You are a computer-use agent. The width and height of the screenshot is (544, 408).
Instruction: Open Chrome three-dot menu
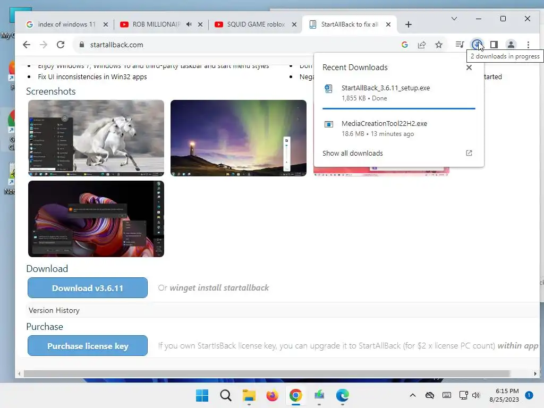click(528, 45)
